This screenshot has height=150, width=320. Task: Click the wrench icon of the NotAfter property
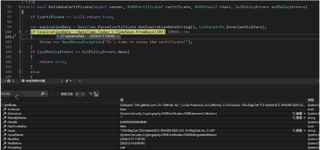[x=5, y=139]
